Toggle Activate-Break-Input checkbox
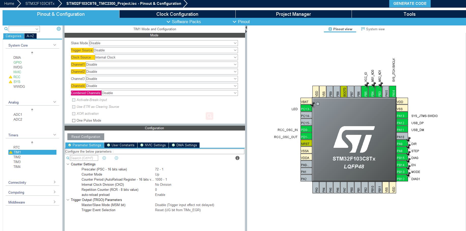 74,100
